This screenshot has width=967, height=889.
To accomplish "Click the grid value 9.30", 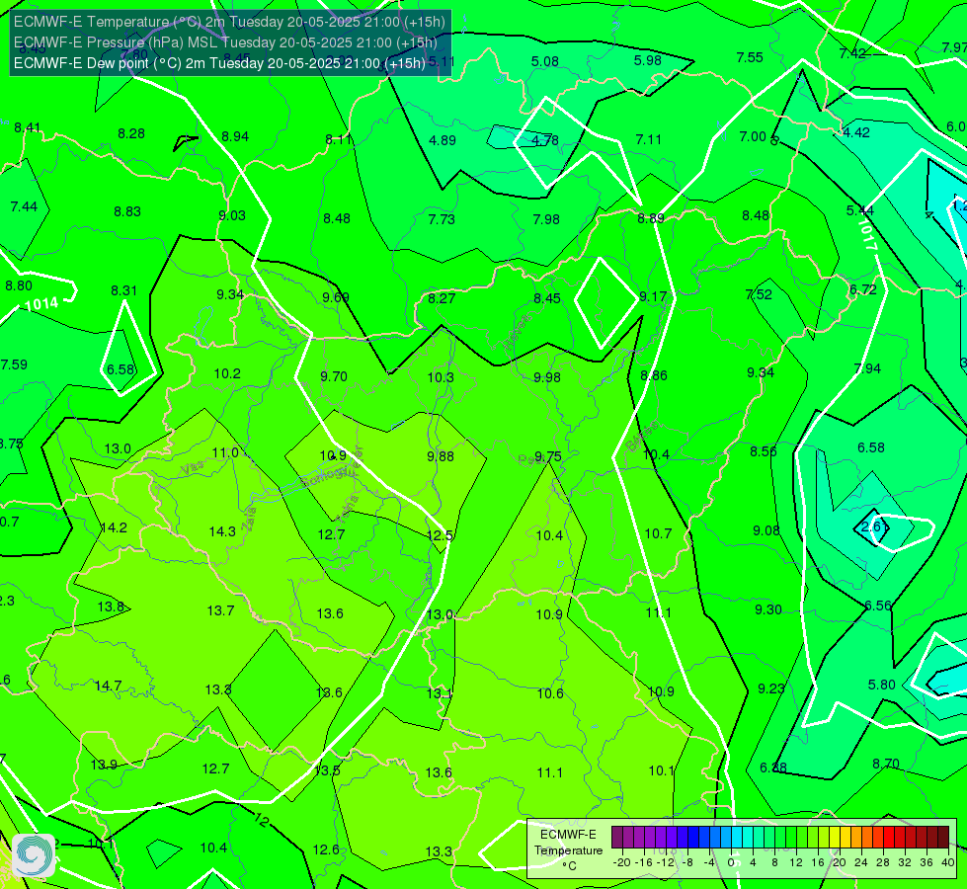I will click(768, 608).
